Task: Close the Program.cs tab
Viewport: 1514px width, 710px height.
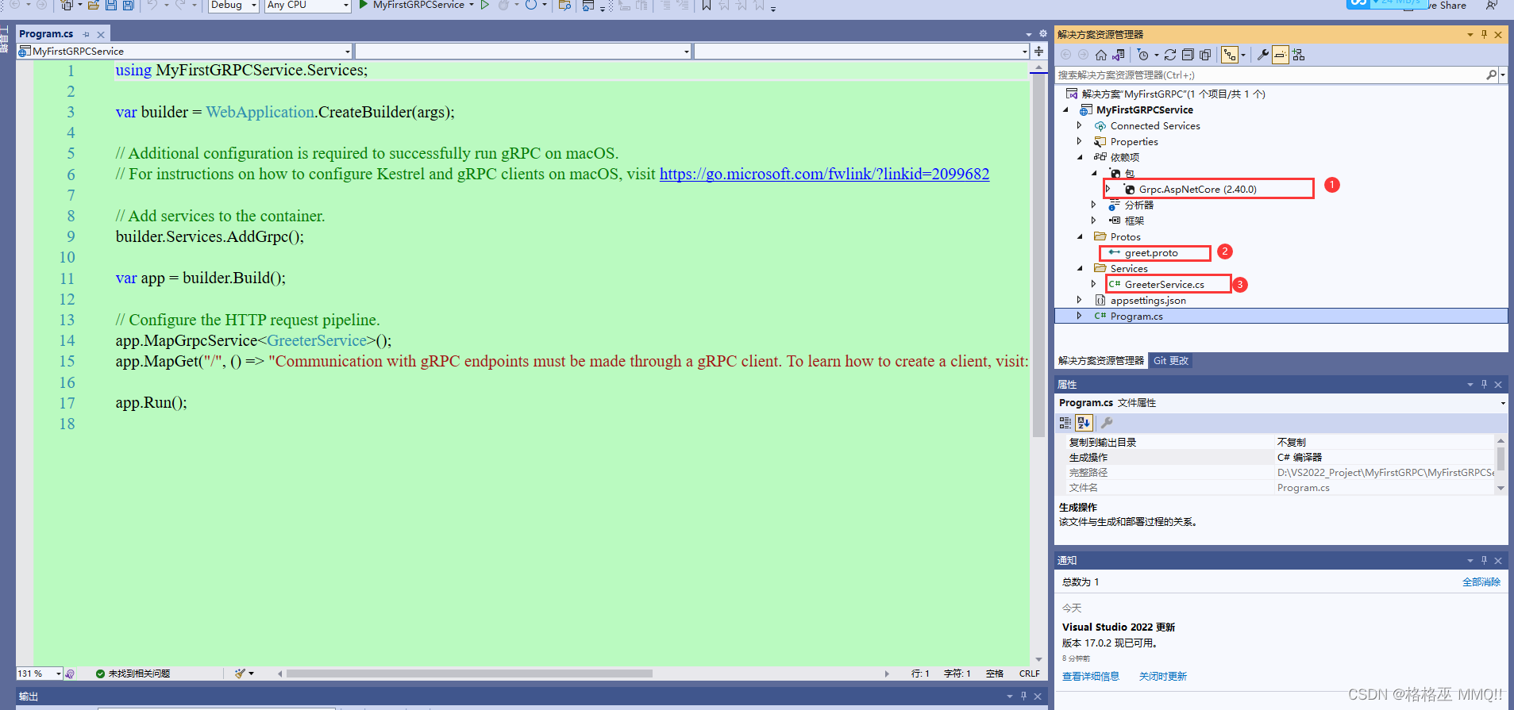Action: pyautogui.click(x=101, y=34)
